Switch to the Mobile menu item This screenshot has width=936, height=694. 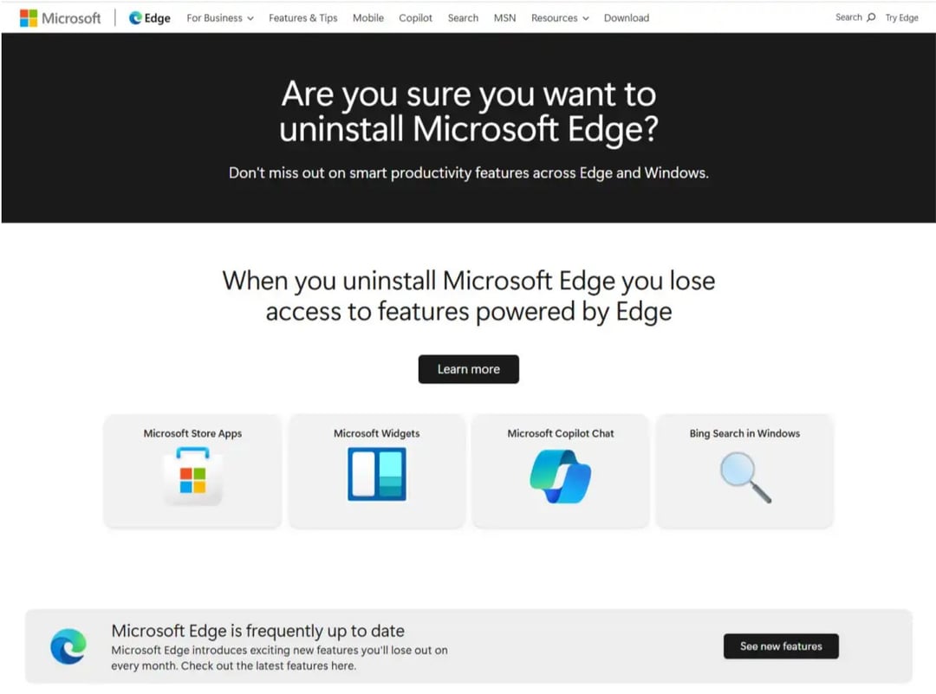click(x=367, y=17)
